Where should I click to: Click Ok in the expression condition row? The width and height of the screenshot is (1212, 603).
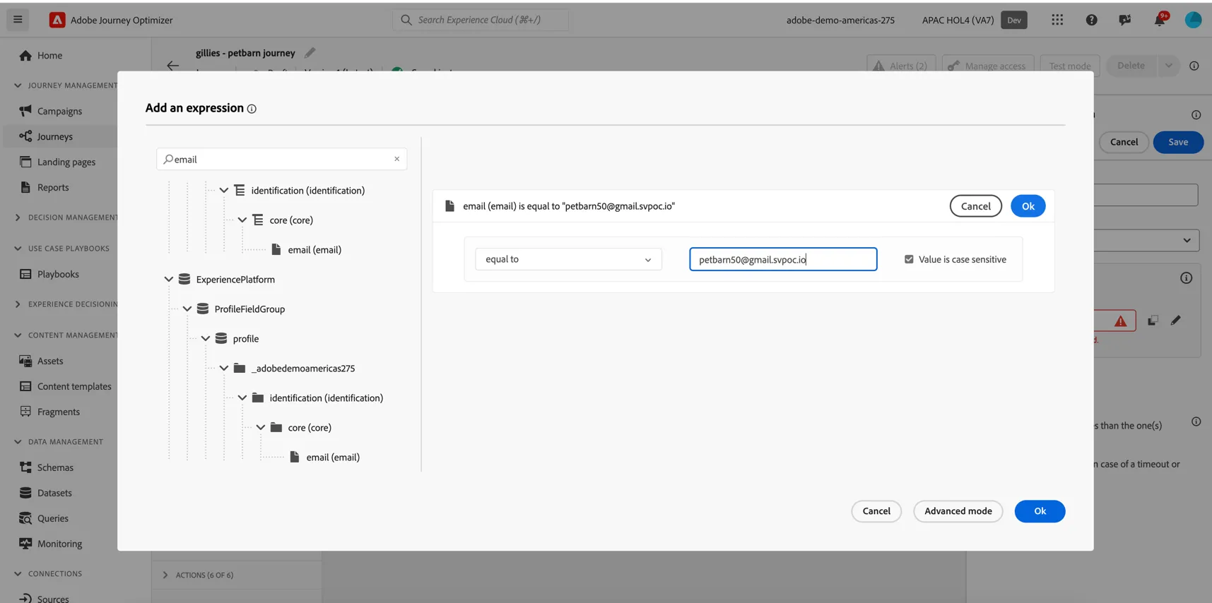1028,206
